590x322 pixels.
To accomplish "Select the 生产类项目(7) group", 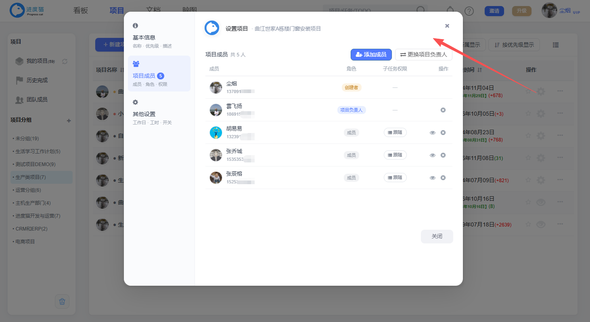I will coord(42,177).
